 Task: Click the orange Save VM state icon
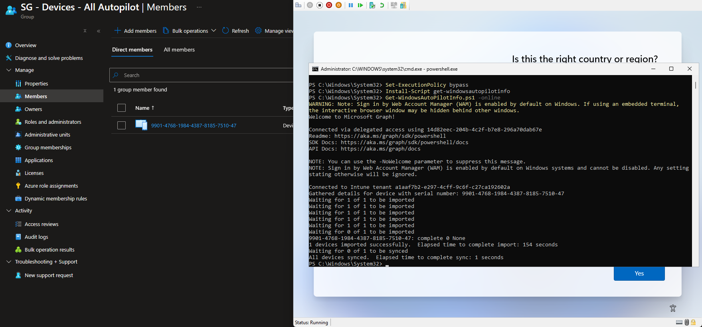point(338,5)
